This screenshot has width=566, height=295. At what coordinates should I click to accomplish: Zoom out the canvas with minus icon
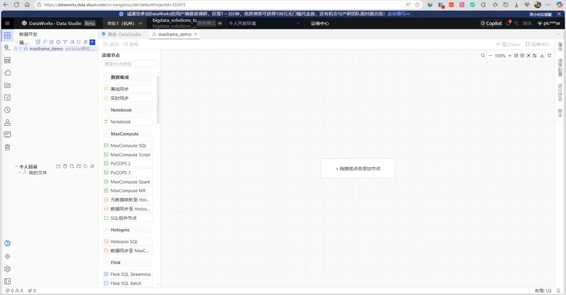coord(490,56)
